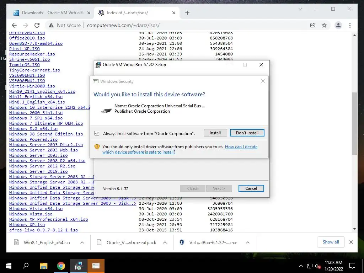Open the TinyCore-current.iso link

click(x=34, y=70)
